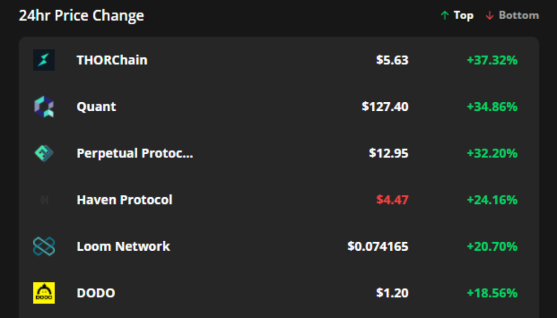Click the red Haven Protocol price $4.47

point(393,200)
